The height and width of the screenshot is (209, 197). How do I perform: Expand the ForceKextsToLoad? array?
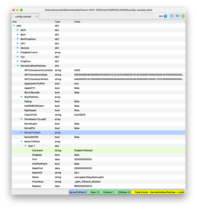(21, 119)
